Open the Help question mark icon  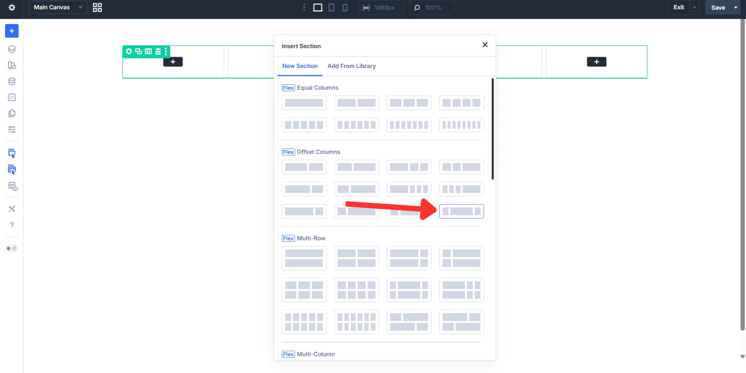tap(12, 225)
